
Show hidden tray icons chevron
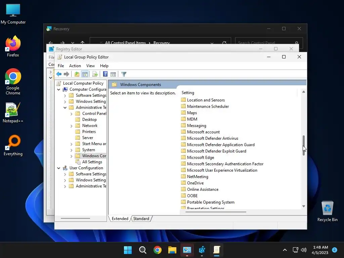pyautogui.click(x=285, y=250)
